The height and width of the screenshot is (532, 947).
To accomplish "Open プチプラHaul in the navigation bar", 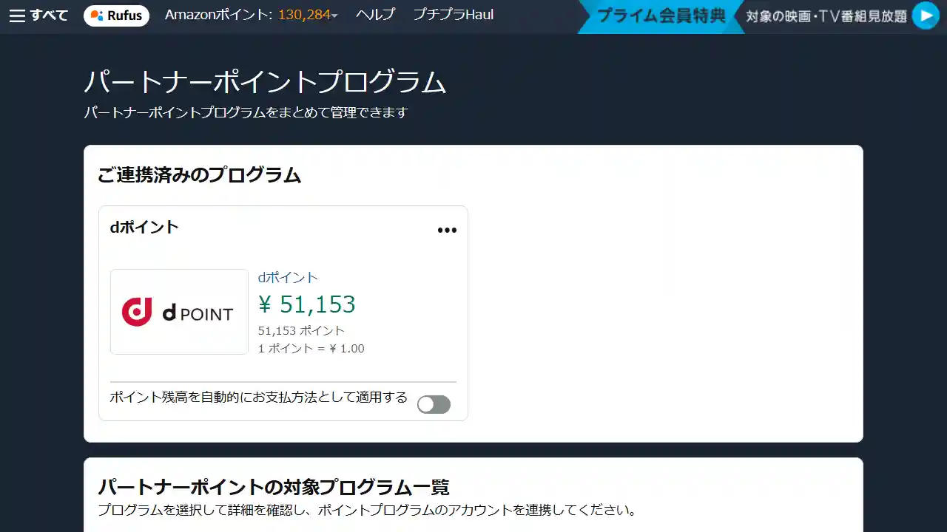I will point(453,15).
